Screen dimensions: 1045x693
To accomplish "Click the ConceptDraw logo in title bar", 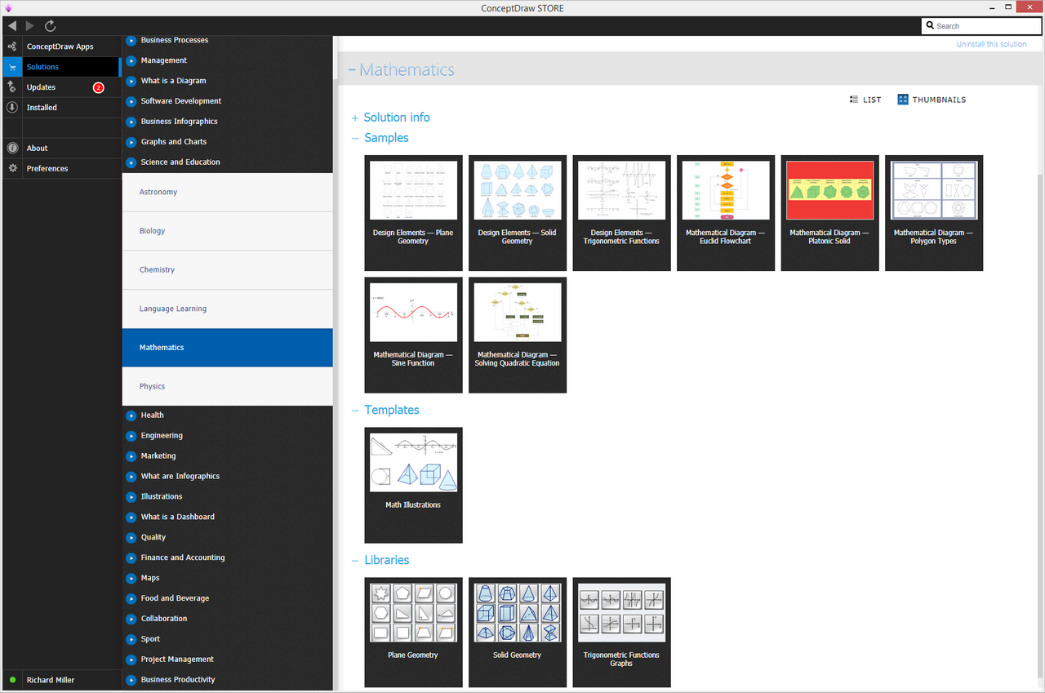I will click(8, 8).
